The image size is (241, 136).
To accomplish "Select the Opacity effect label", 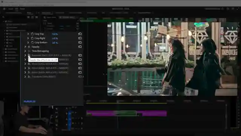I will pyautogui.click(x=35, y=47).
